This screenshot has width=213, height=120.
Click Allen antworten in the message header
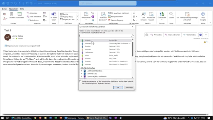172,35
